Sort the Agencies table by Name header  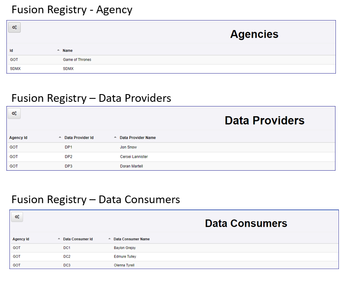coord(68,50)
